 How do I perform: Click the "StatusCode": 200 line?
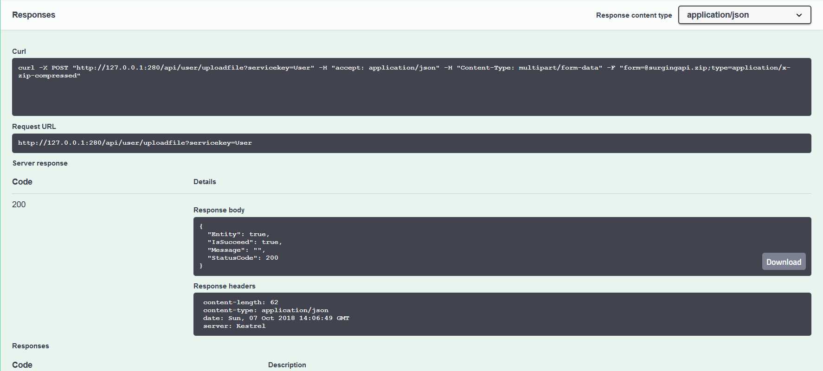click(243, 258)
